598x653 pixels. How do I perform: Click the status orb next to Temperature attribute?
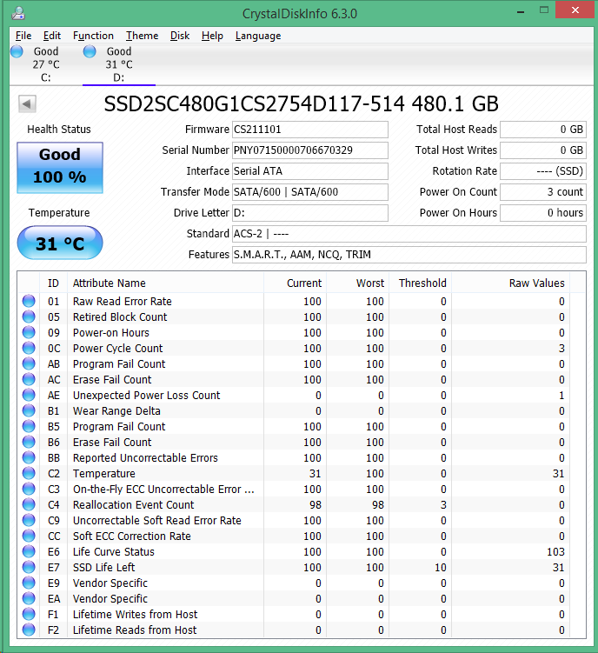point(30,474)
